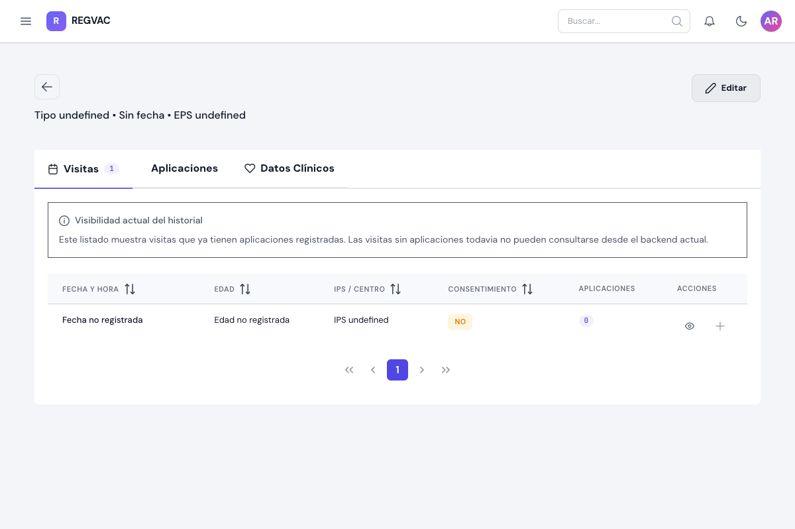
Task: Switch to the Aplicaciones tab
Action: tap(184, 168)
